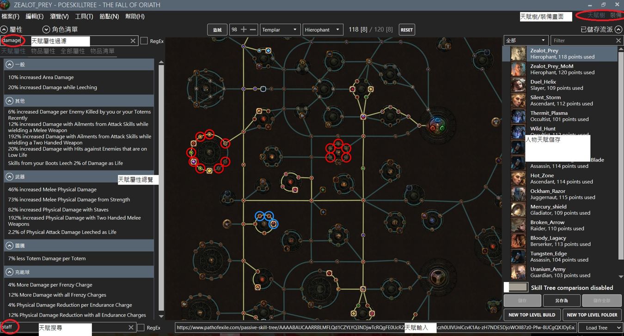Decrease character level with minus button
Image resolution: width=624 pixels, height=336 pixels.
(253, 30)
